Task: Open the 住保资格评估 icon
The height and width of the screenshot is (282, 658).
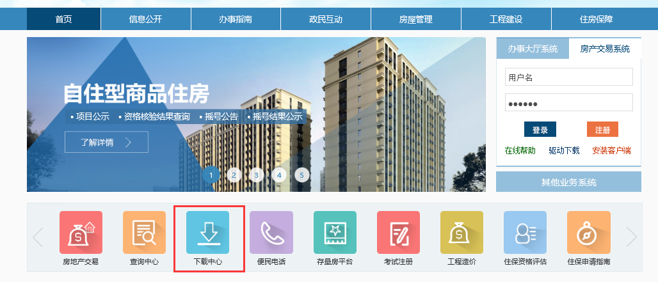Action: pyautogui.click(x=525, y=233)
